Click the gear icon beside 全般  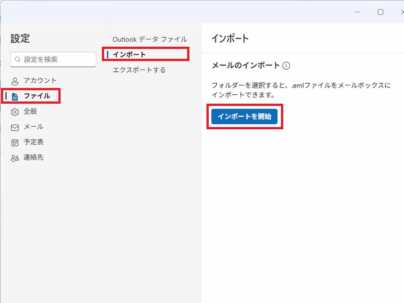point(15,112)
